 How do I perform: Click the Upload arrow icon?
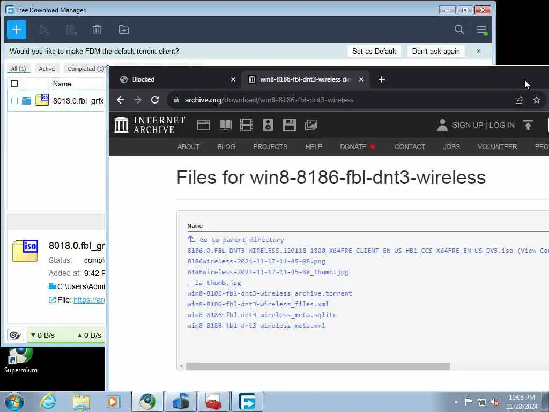point(528,125)
